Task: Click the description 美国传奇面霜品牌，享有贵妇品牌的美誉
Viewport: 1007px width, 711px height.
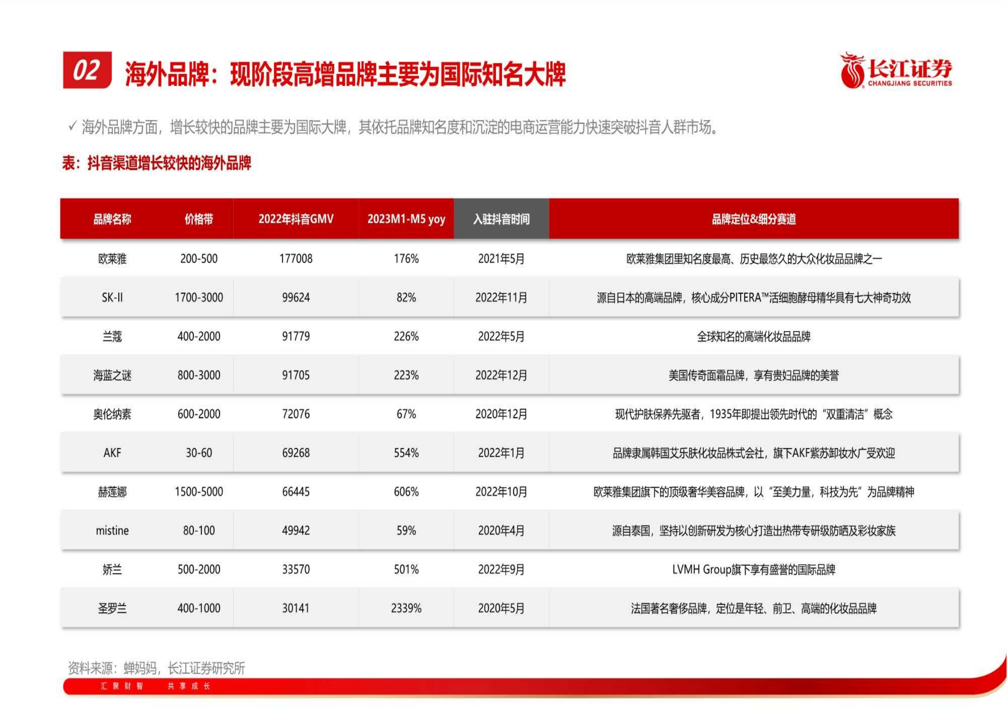Action: (754, 376)
